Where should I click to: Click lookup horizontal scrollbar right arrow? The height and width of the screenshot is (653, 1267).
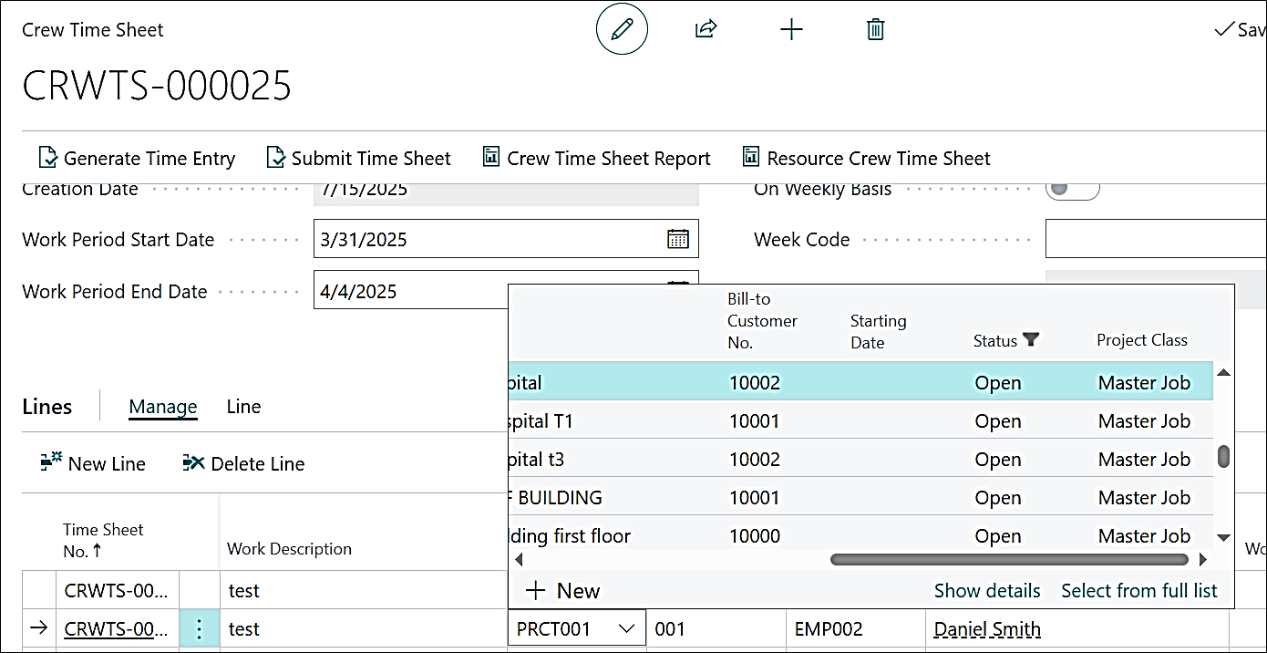pos(1203,559)
